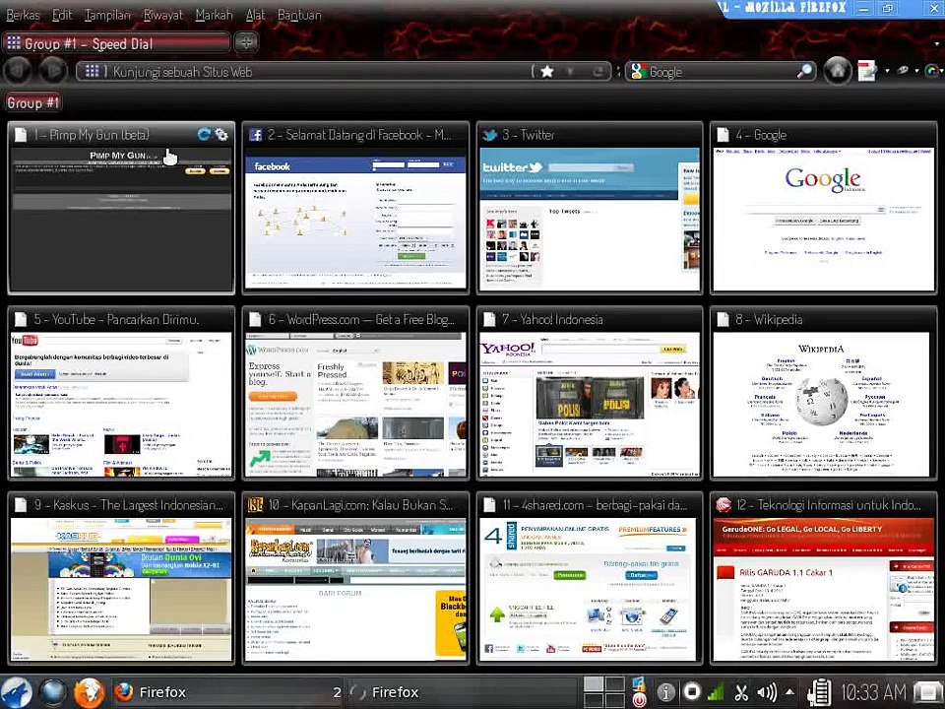945x709 pixels.
Task: Open the Wikipedia speed dial thumbnail
Action: (x=823, y=405)
